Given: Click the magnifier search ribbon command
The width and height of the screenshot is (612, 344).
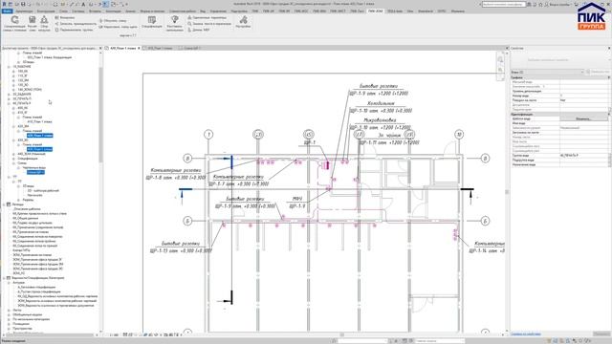Looking at the screenshot, I should click(209, 24).
